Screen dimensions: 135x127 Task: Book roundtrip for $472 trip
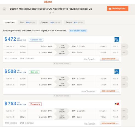109,59
